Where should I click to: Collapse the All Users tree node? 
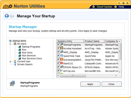point(10,44)
